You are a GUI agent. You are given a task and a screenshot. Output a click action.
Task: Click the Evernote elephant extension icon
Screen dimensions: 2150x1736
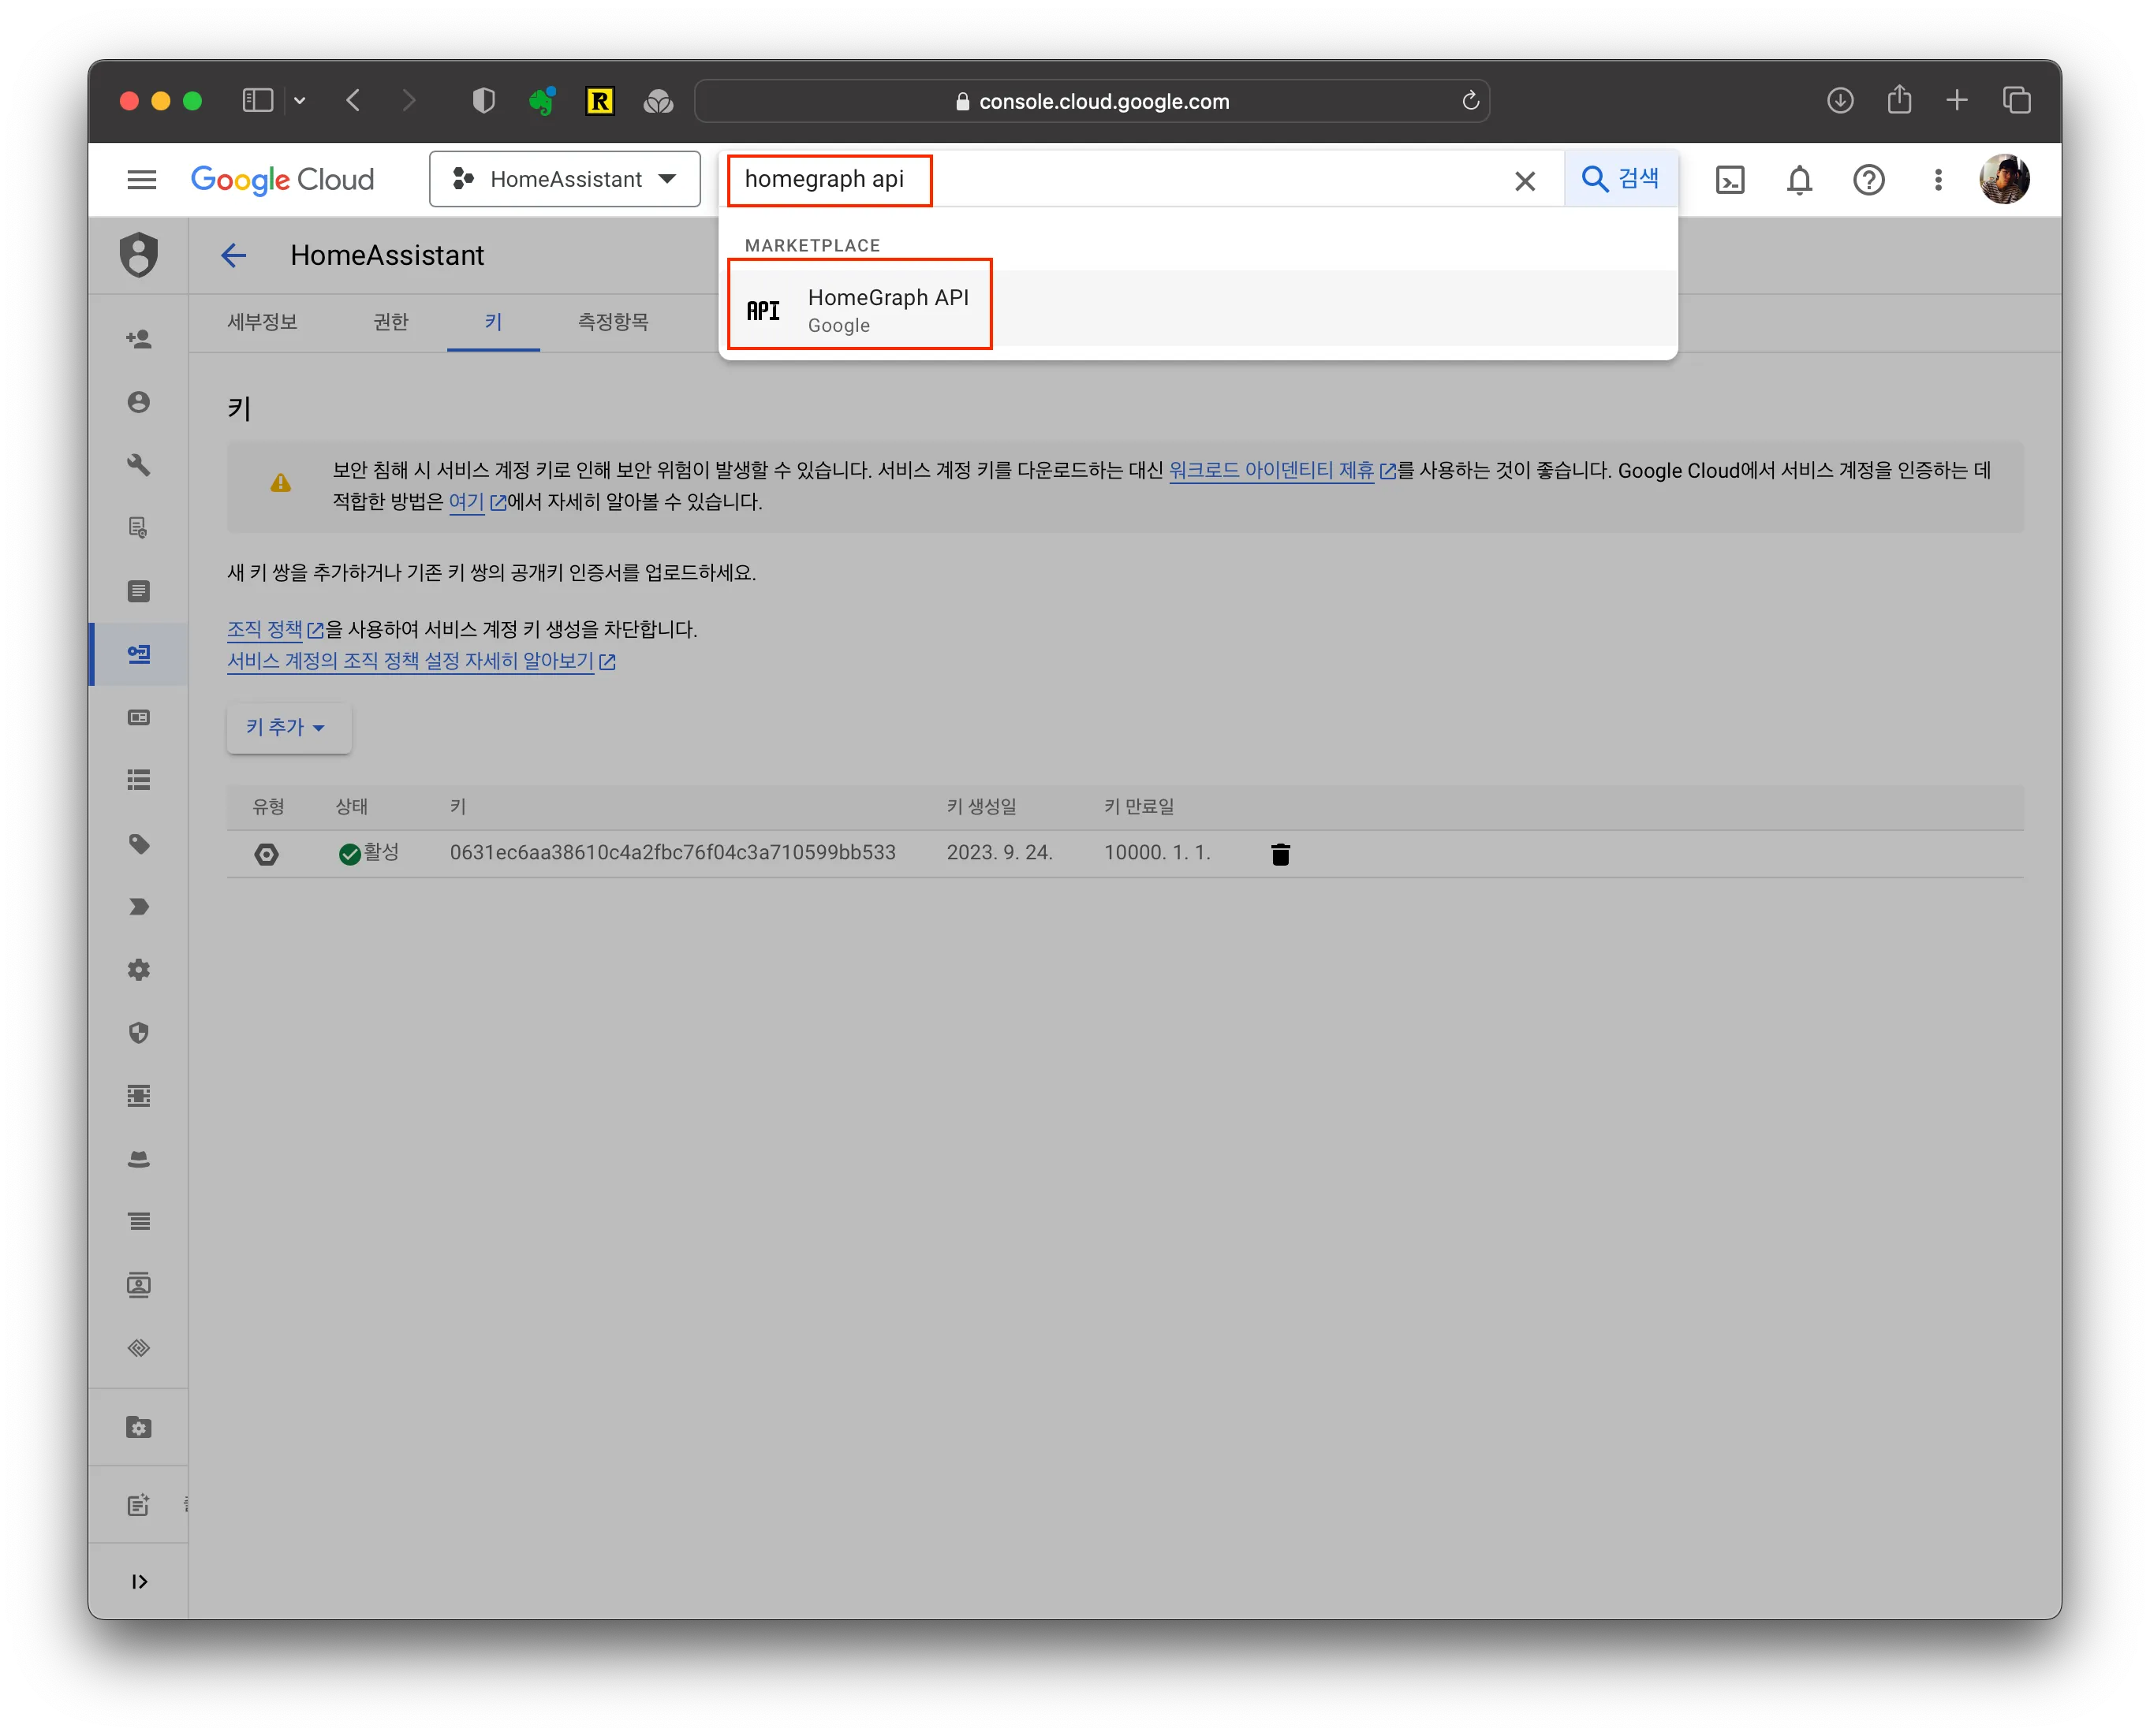(x=541, y=101)
